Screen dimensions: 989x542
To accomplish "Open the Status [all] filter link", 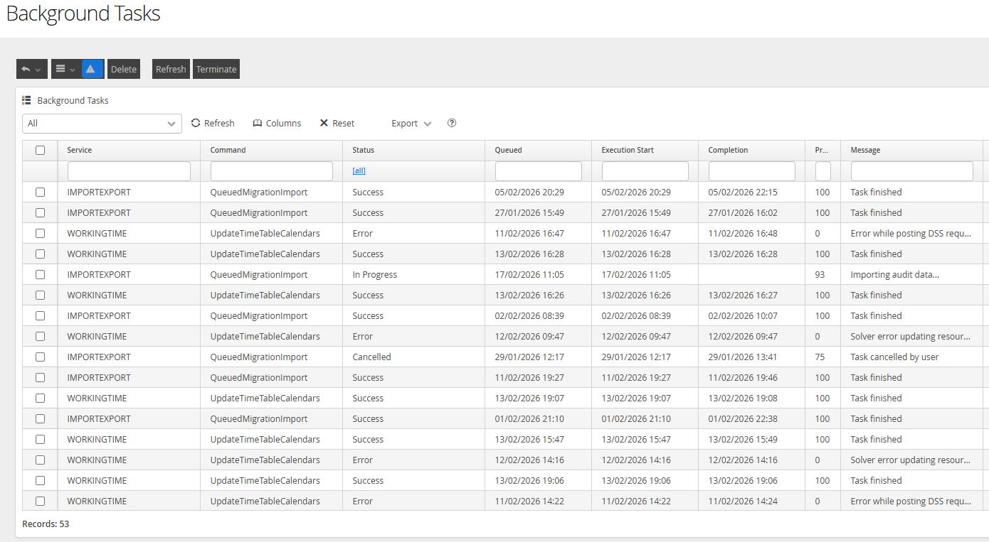I will 359,171.
